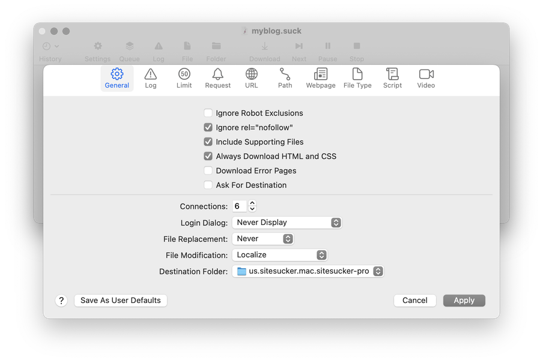Viewport: 543px width, 363px height.
Task: Open the File Modification dropdown
Action: pos(279,255)
